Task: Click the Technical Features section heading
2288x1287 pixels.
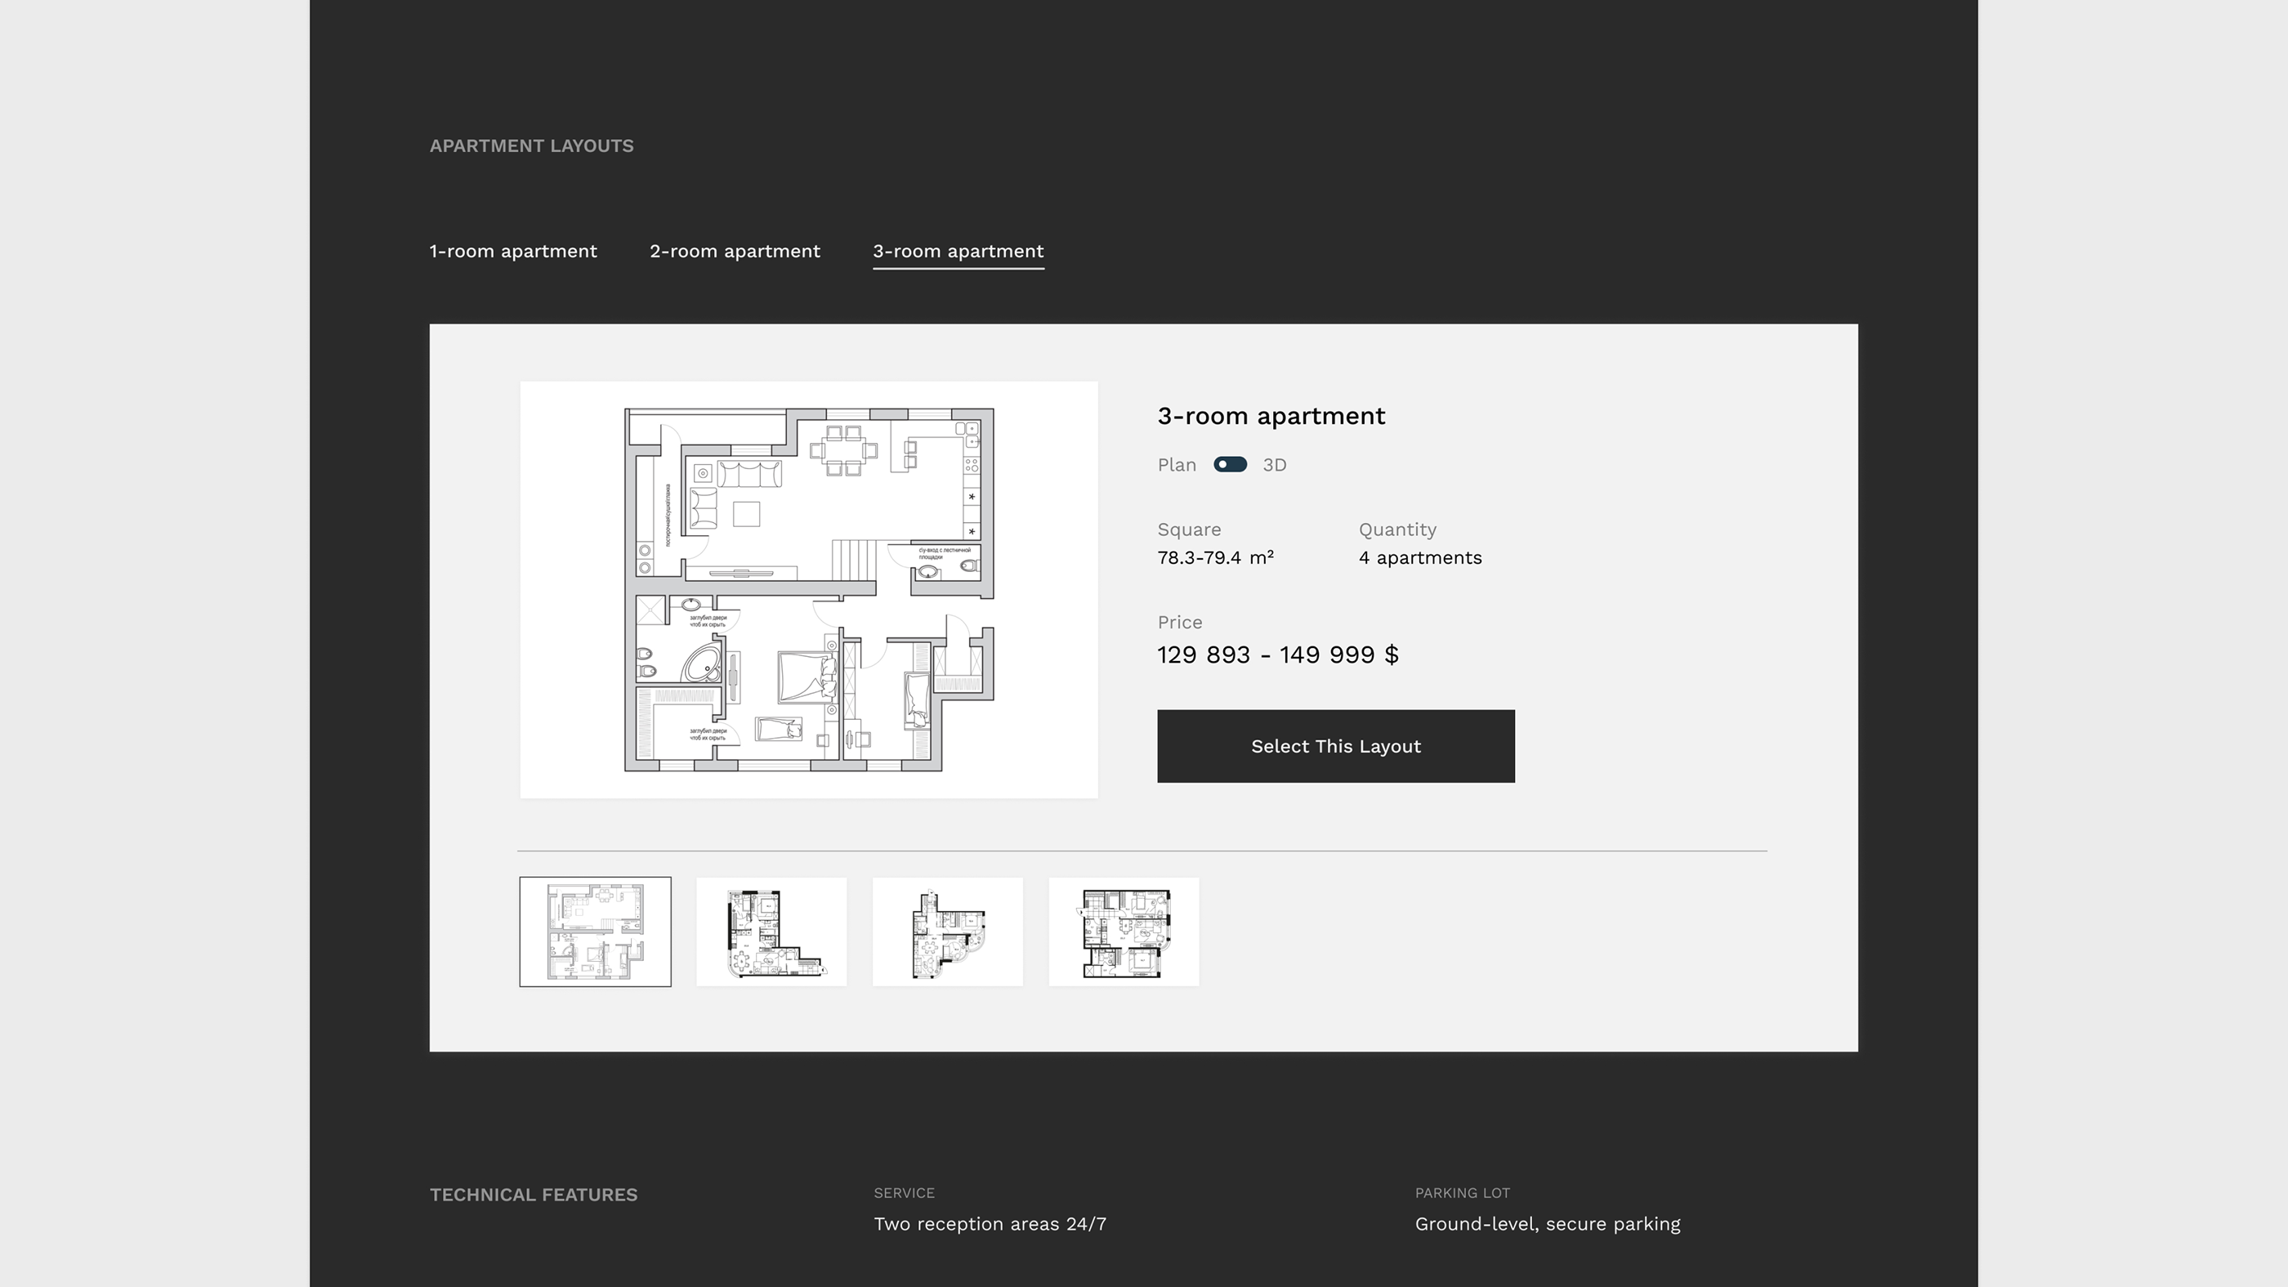Action: [x=533, y=1195]
